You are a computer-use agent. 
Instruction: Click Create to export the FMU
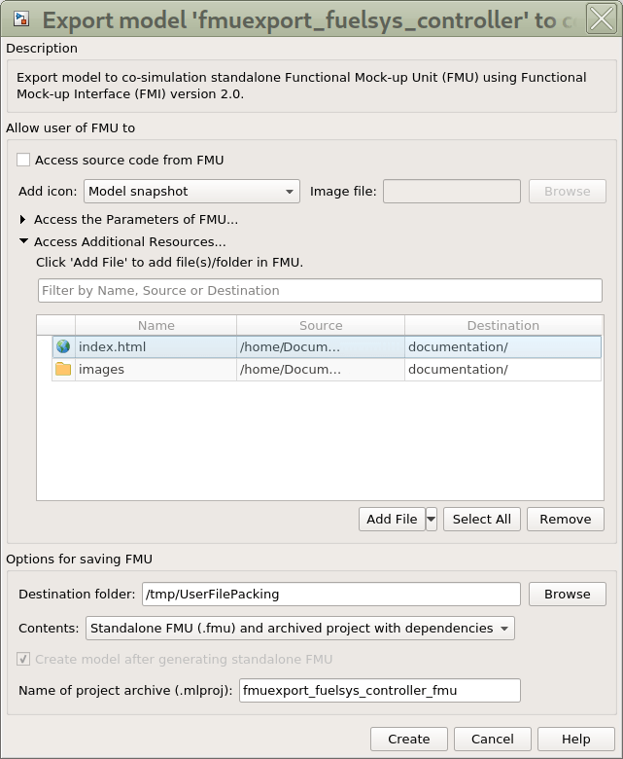(408, 740)
